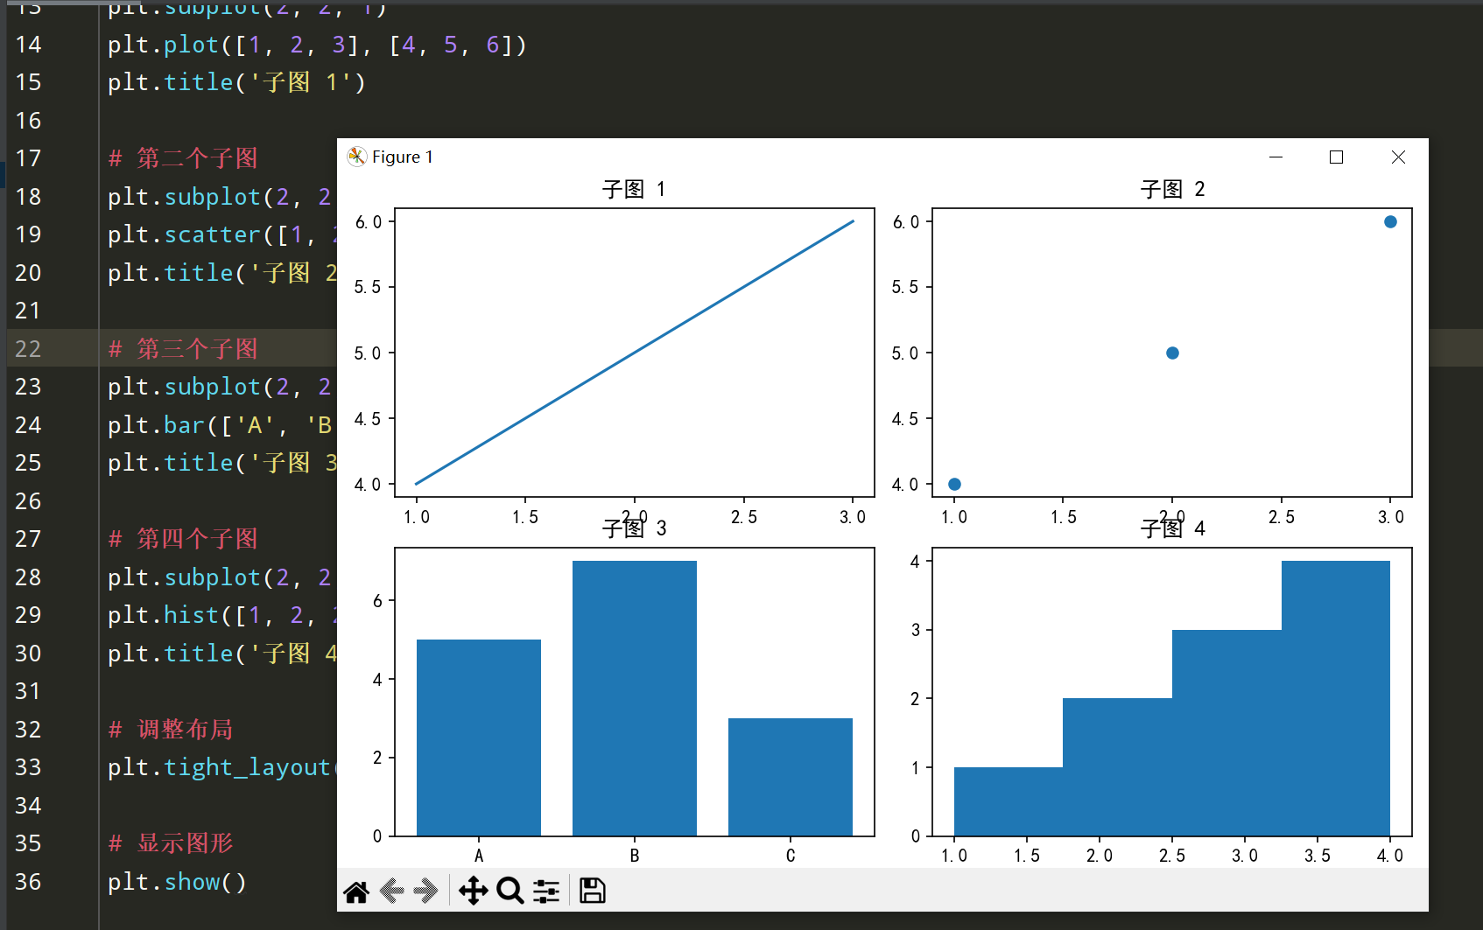The width and height of the screenshot is (1483, 930).
Task: Activate the Pan axes tool
Action: pos(473,892)
